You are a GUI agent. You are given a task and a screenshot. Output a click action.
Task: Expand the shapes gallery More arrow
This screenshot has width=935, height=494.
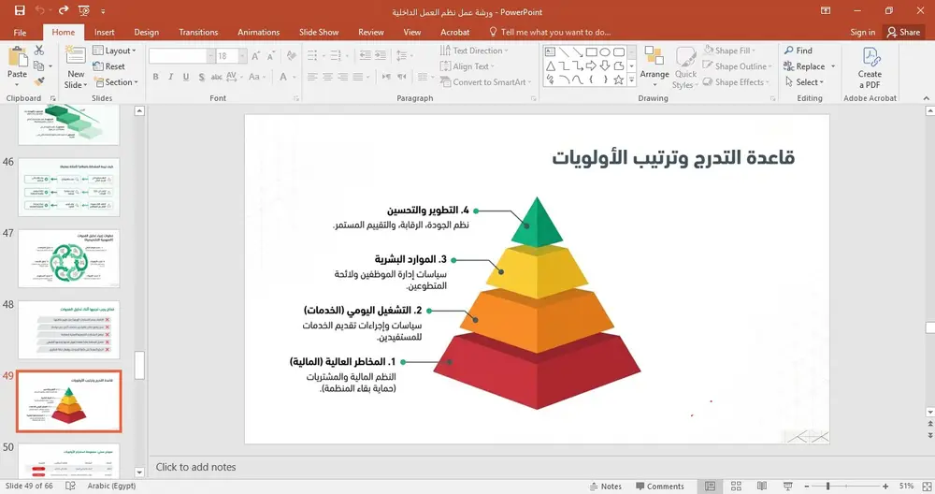[x=631, y=80]
